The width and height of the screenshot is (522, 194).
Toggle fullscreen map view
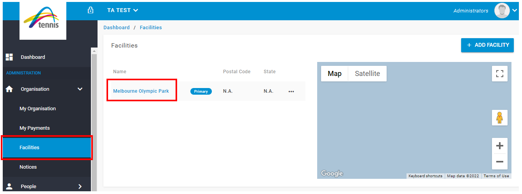coord(499,74)
